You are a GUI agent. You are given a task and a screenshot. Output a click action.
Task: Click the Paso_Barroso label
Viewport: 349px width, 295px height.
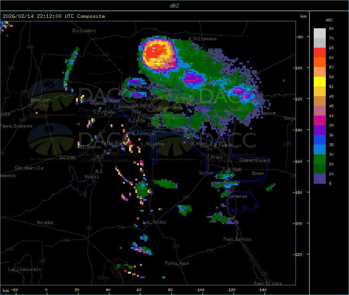[x=237, y=239]
